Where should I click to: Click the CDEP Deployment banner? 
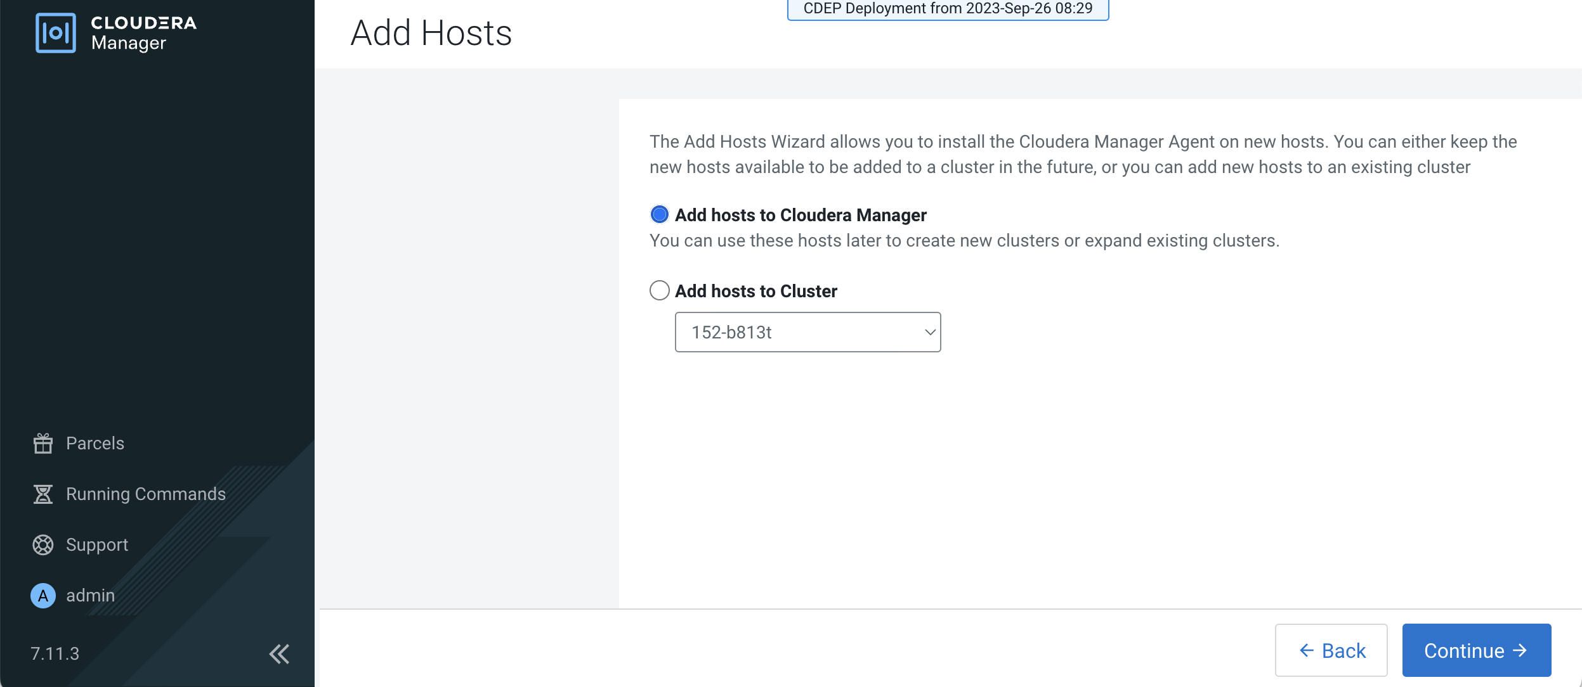(x=948, y=9)
